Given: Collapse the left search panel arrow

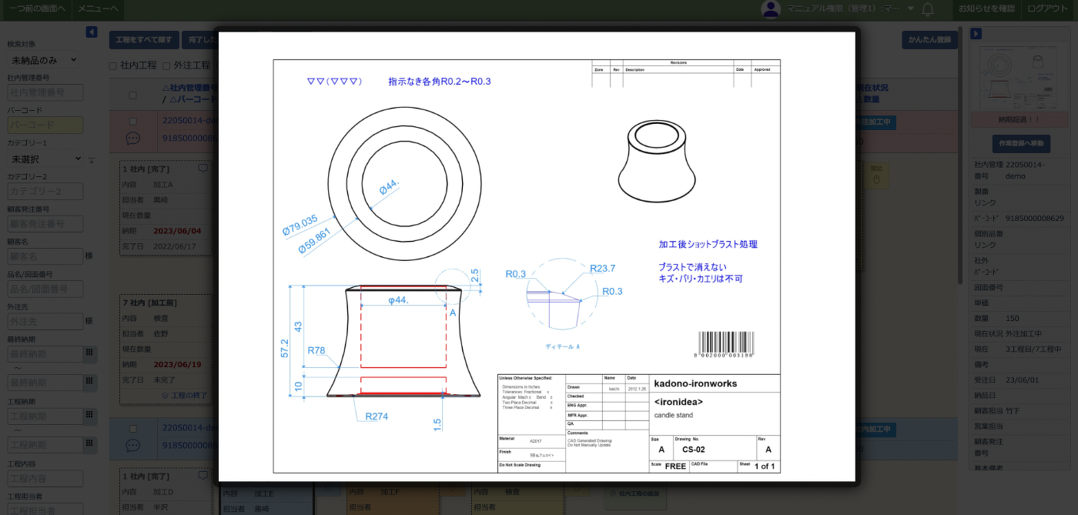Looking at the screenshot, I should point(92,32).
